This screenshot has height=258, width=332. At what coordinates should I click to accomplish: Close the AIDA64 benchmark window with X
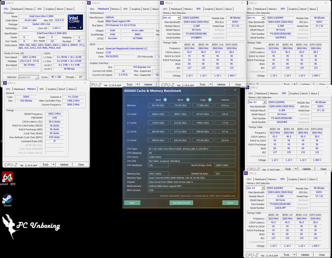pyautogui.click(x=235, y=90)
